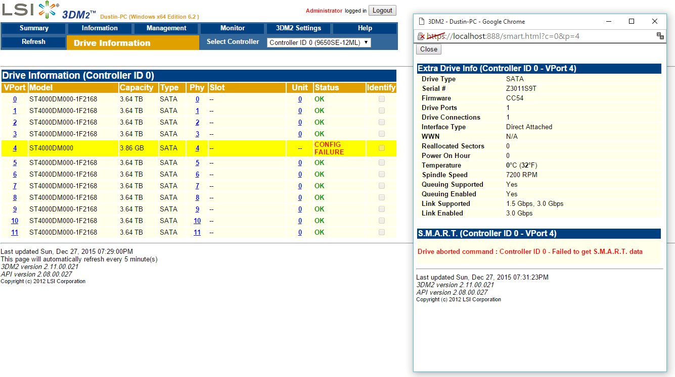Screen dimensions: 675x377
Task: Click the LSI 3DM2 logo
Action: (49, 10)
